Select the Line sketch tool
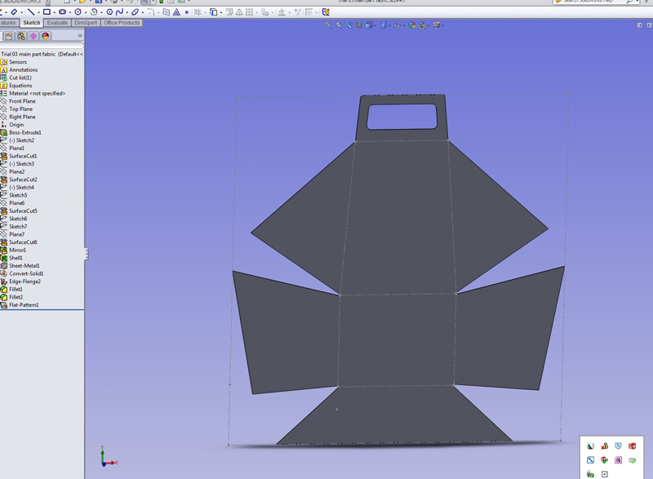 click(x=31, y=12)
